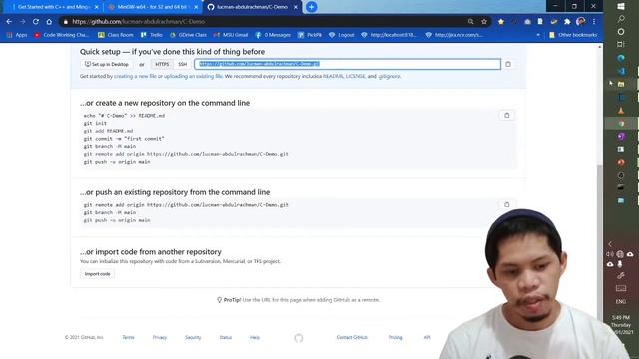639x359 pixels.
Task: Open Visual Studio Code from the taskbar
Action: point(621,71)
